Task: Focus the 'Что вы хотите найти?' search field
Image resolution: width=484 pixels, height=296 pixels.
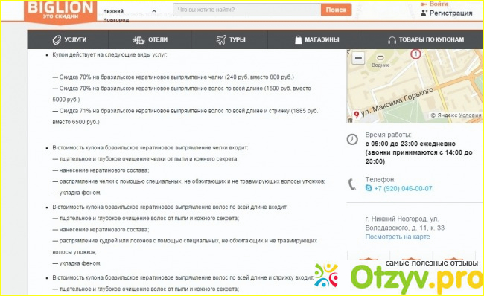Action: point(247,10)
